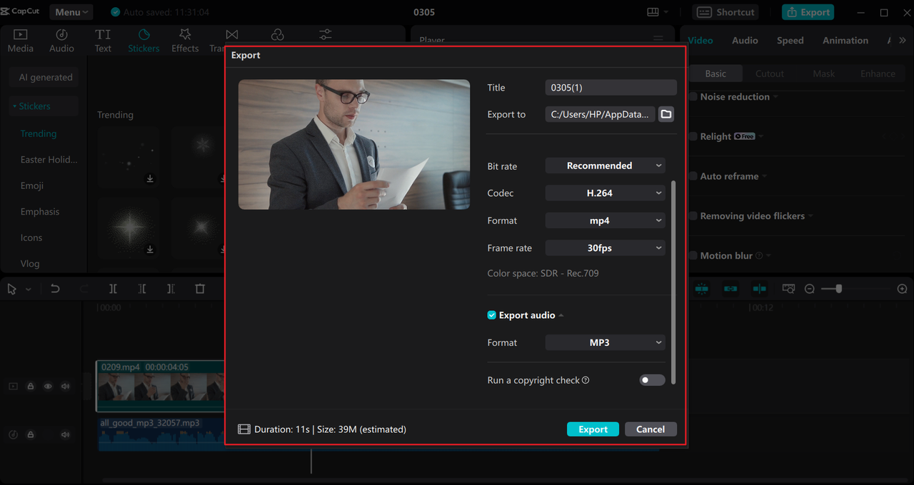914x485 pixels.
Task: Click the timeline zoom out magnifier
Action: pyautogui.click(x=810, y=289)
